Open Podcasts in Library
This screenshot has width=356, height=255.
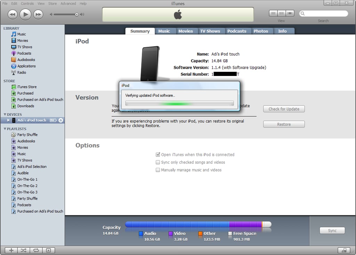[21, 53]
